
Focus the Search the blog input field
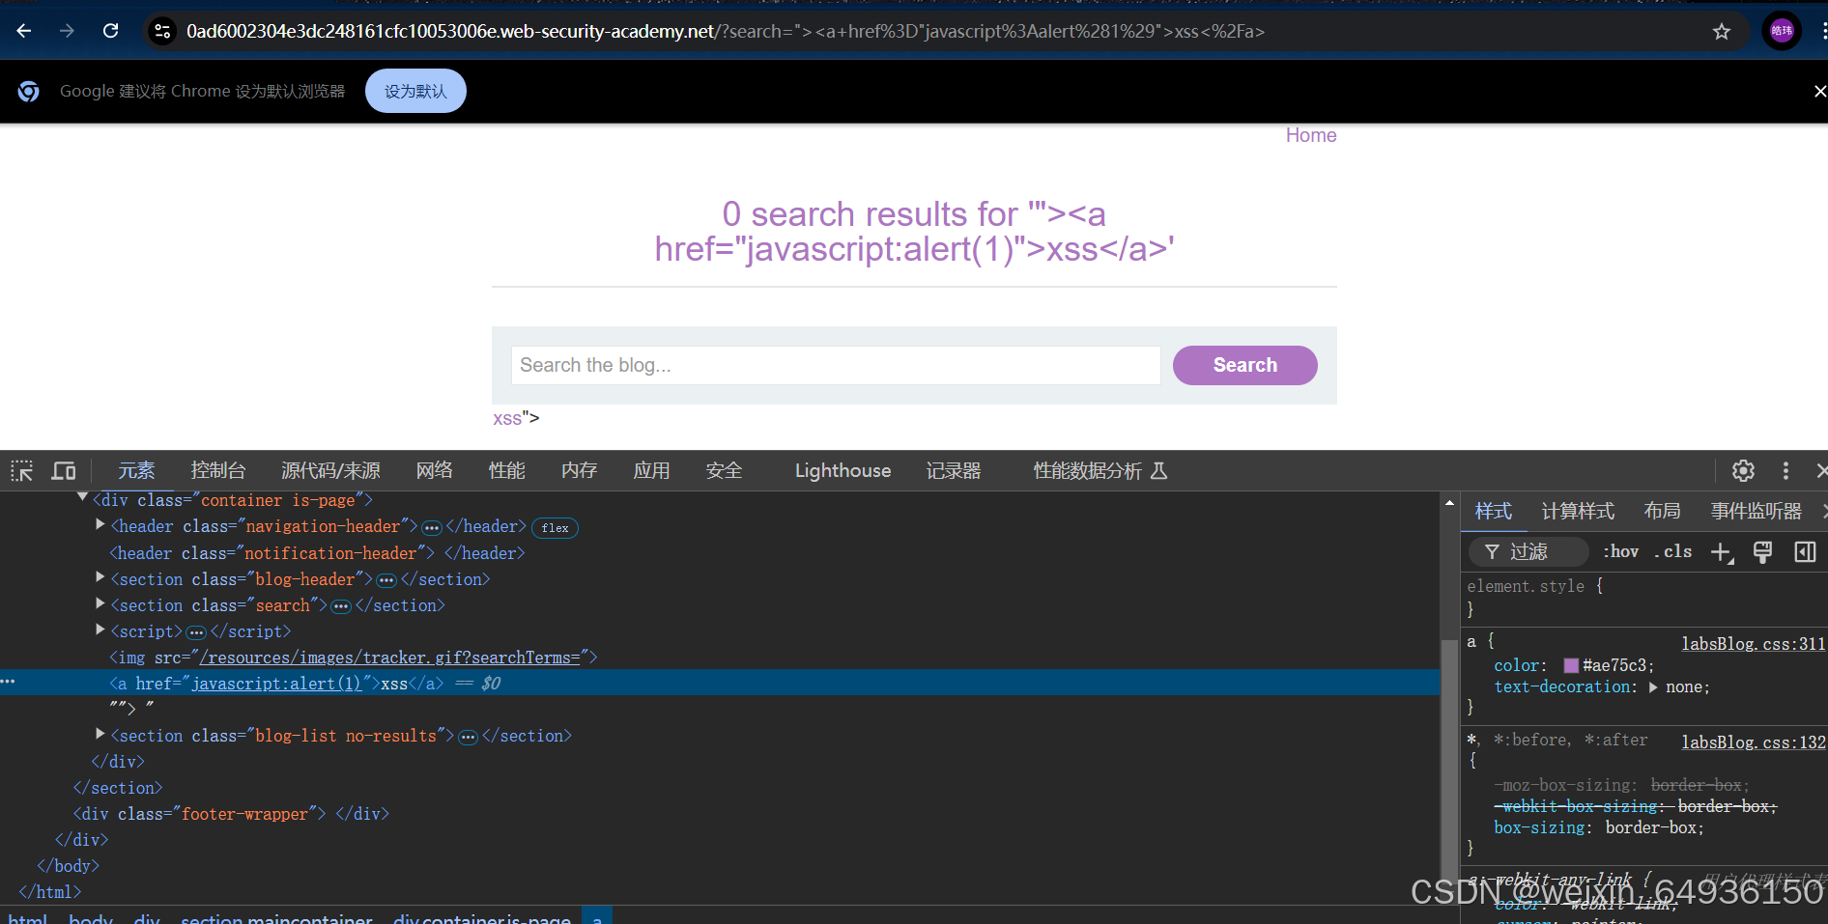point(836,365)
